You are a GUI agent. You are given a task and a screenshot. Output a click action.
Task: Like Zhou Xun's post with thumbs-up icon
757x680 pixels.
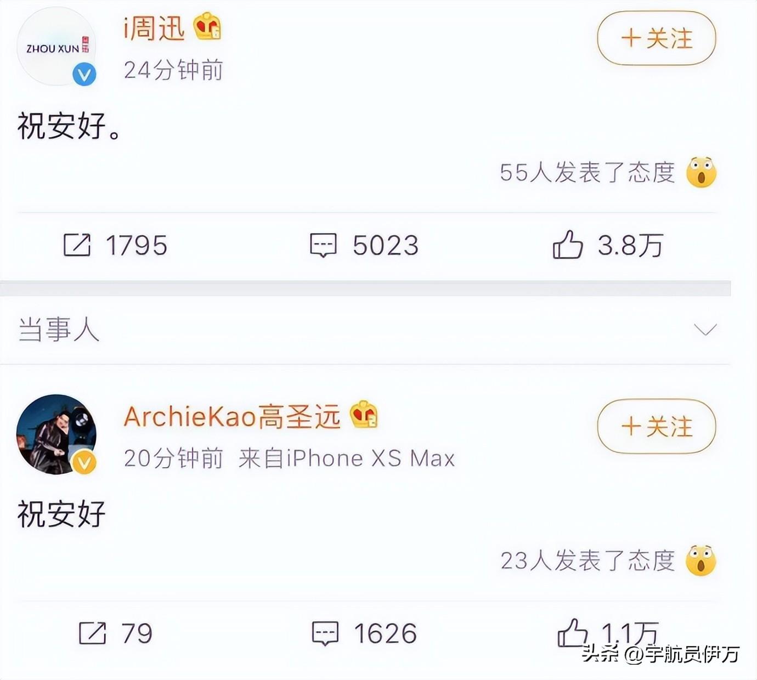click(x=568, y=244)
